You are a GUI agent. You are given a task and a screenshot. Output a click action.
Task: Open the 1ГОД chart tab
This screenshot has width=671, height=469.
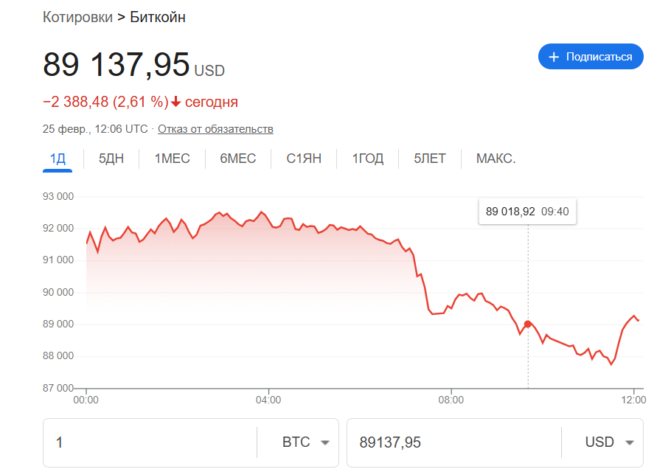(367, 159)
